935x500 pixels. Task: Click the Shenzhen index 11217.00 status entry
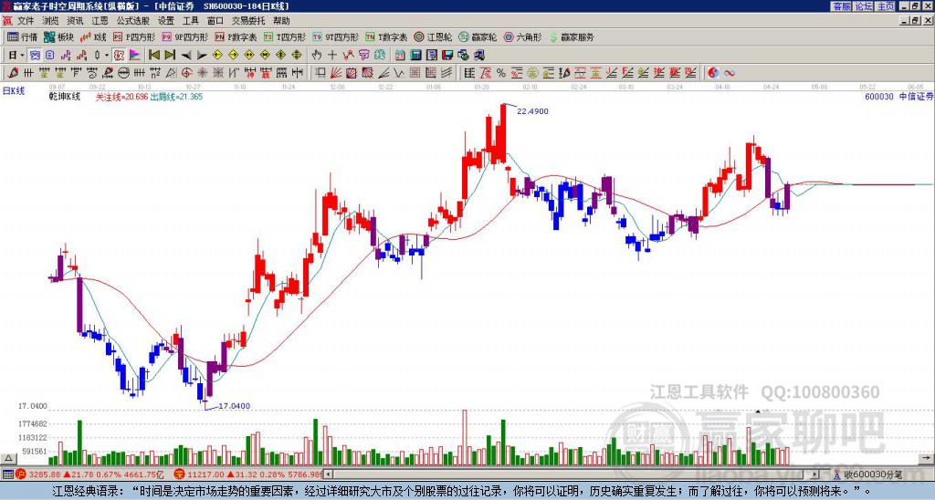(249, 474)
